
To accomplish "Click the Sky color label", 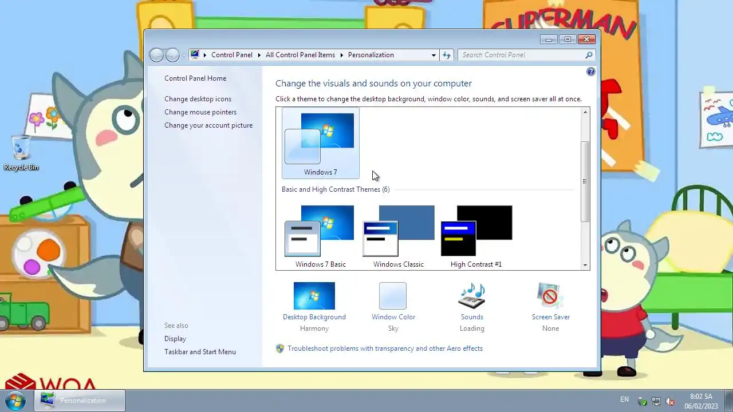I will (393, 328).
